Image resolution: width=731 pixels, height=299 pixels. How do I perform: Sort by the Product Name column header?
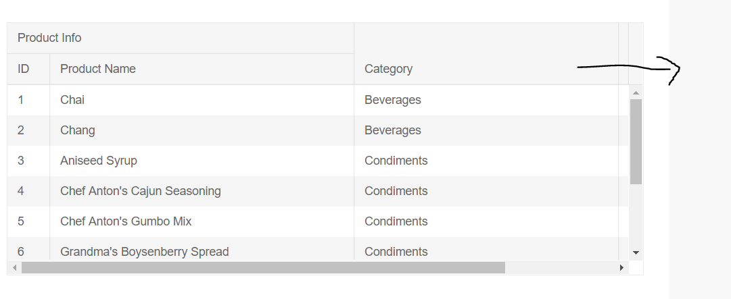[x=202, y=69]
